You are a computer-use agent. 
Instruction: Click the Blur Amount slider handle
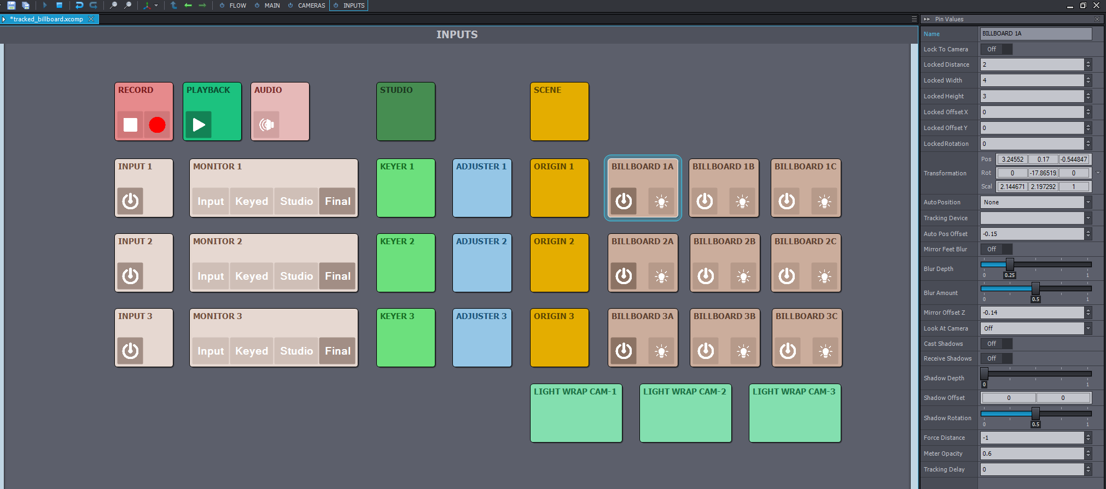pyautogui.click(x=1035, y=288)
